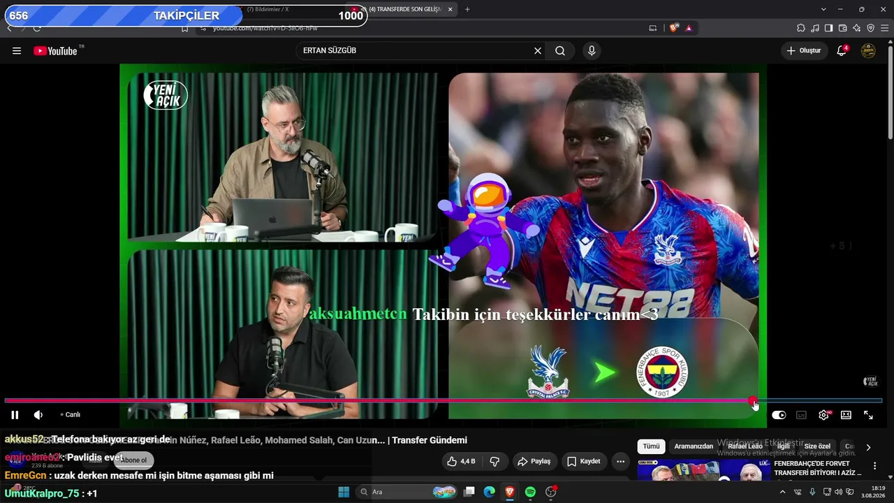This screenshot has height=503, width=894.
Task: Open the Brave media playlist music icon
Action: 815,28
